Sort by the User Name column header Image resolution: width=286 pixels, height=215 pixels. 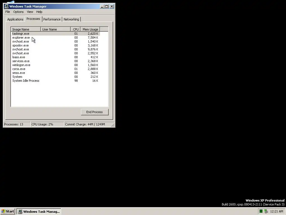[56, 29]
